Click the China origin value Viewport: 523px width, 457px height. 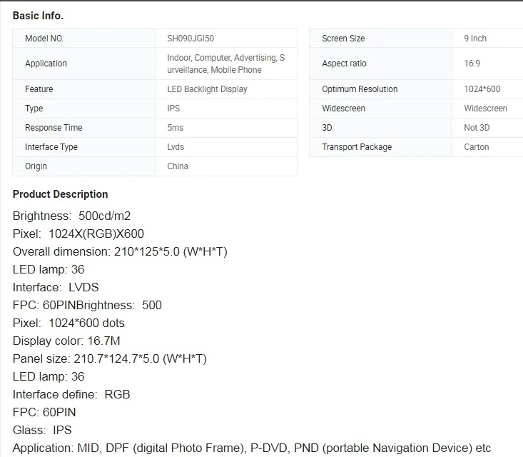pyautogui.click(x=178, y=166)
